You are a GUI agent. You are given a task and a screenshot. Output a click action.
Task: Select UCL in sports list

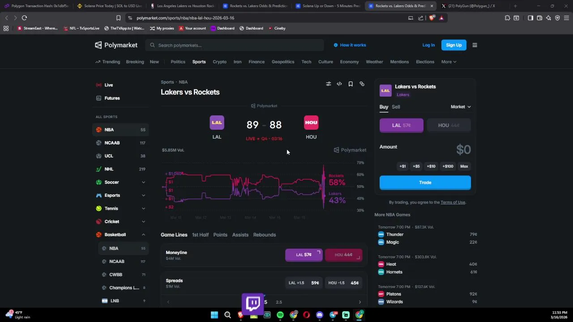point(121,156)
